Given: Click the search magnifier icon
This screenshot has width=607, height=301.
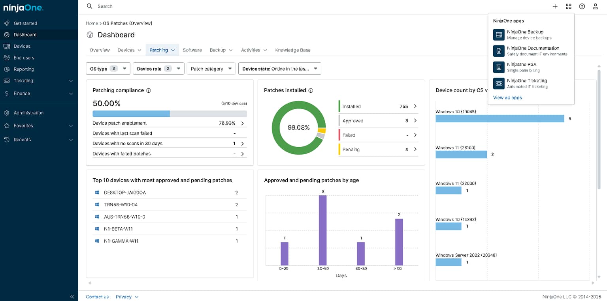Looking at the screenshot, I should 89,6.
